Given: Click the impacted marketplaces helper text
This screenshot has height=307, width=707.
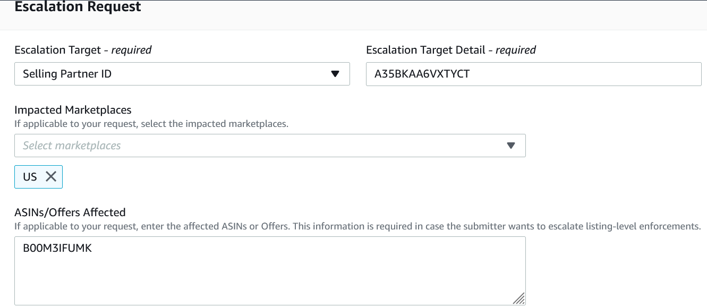Looking at the screenshot, I should tap(151, 124).
